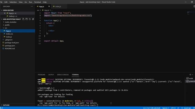Select the node terminal instance
The width and height of the screenshot is (195, 109).
point(190,78)
